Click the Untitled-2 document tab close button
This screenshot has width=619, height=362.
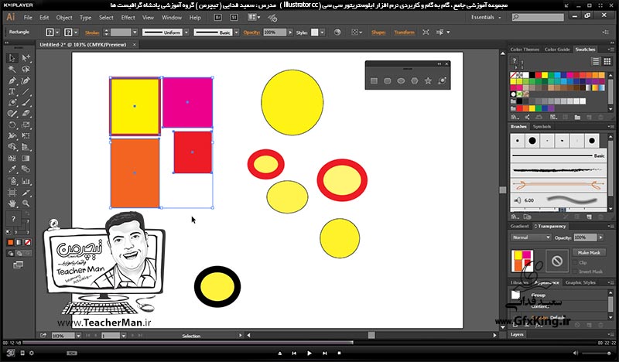[x=134, y=45]
